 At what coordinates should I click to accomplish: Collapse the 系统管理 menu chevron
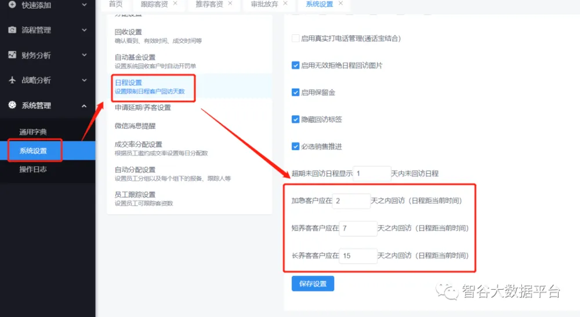(x=85, y=105)
